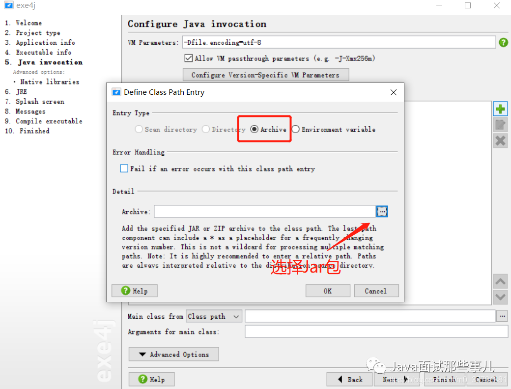Viewport: 511px width, 389px height.
Task: Click the wizard Cancel button
Action: point(486,379)
